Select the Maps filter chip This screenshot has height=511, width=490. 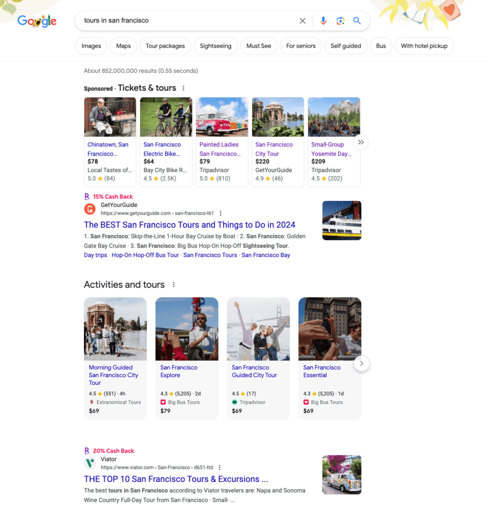click(x=123, y=46)
